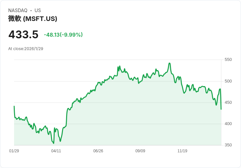241x168 pixels.
Task: Click the -48.13(-9.99%) price change
Action: point(63,35)
